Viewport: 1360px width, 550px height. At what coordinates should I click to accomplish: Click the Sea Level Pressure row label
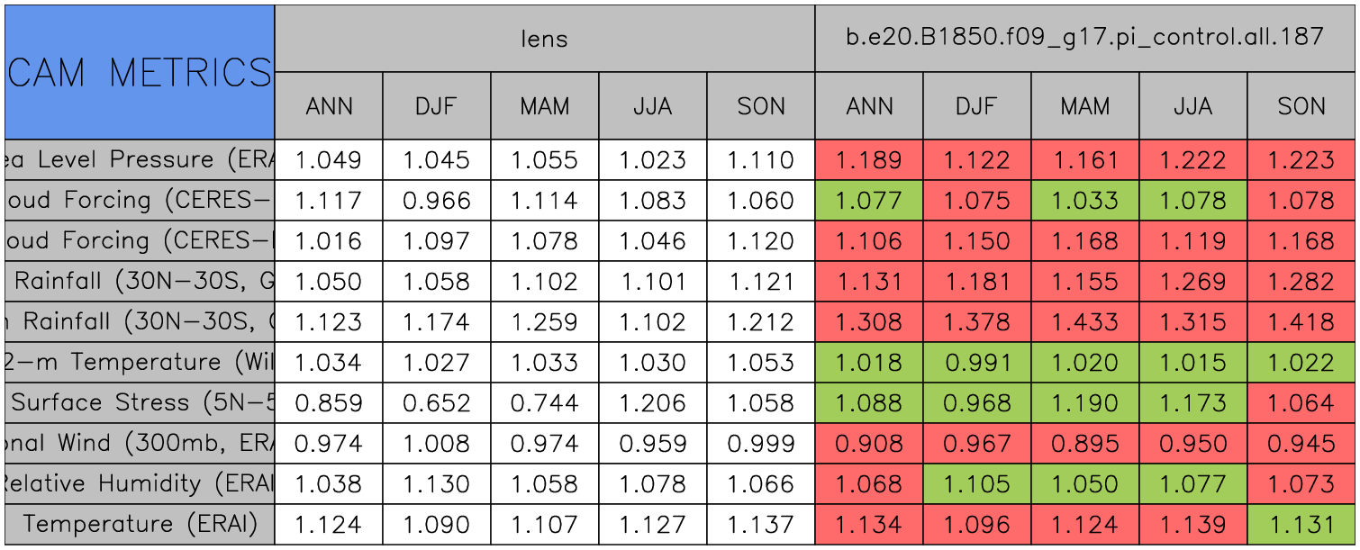tap(140, 160)
